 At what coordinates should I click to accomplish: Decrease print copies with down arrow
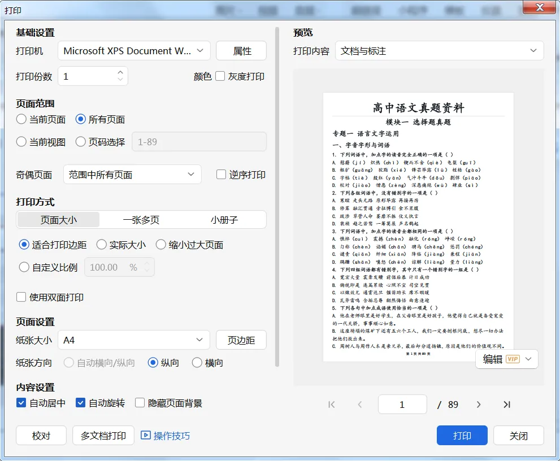point(120,79)
